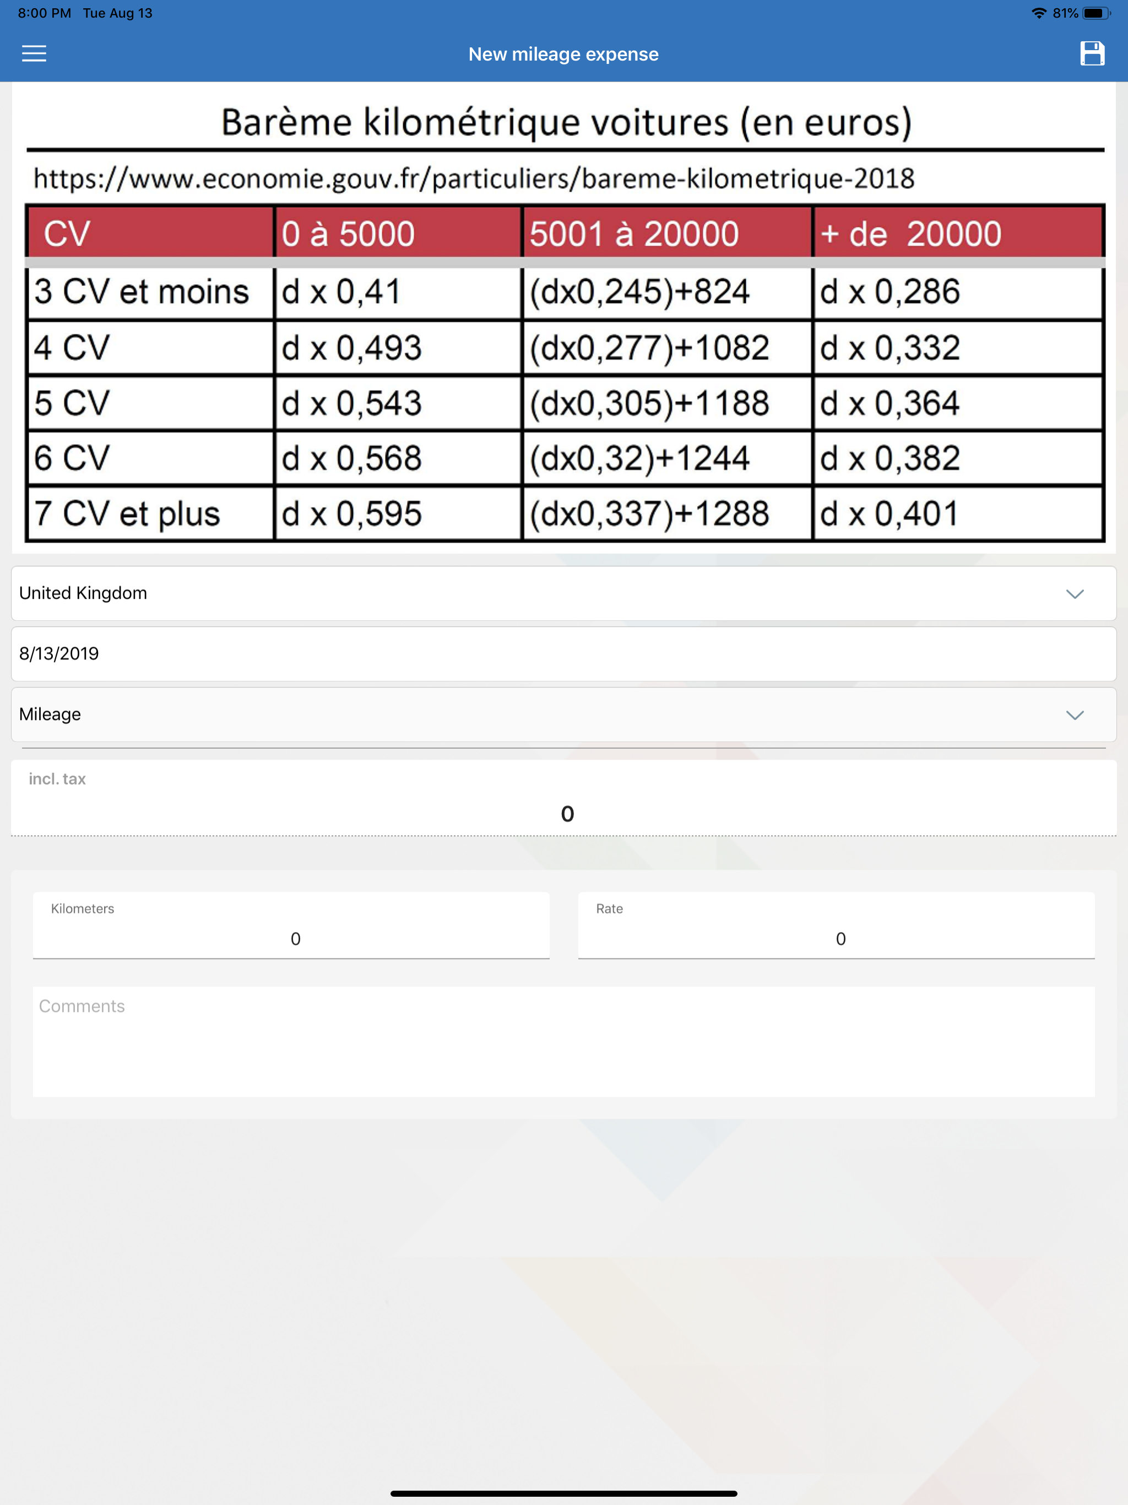Image resolution: width=1128 pixels, height=1505 pixels.
Task: Tap the '(dx0,337)+1288' cell
Action: [667, 513]
